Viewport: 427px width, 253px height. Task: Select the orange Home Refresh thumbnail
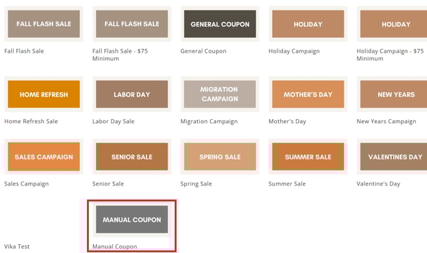pyautogui.click(x=43, y=94)
